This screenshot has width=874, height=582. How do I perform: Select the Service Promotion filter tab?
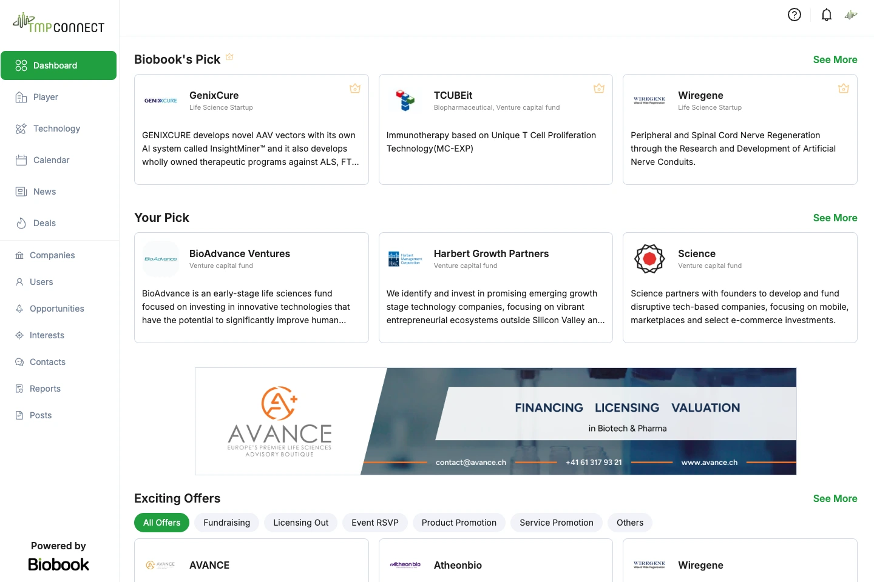[557, 523]
